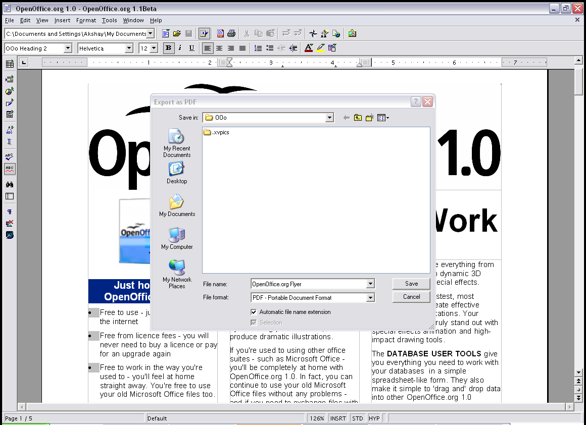Click the Insert Fields icon in left toolbar
The height and width of the screenshot is (425, 586).
(x=10, y=79)
